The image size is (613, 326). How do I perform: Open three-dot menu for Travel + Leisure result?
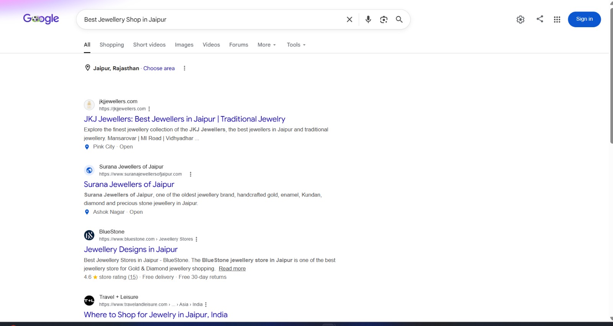coord(206,305)
